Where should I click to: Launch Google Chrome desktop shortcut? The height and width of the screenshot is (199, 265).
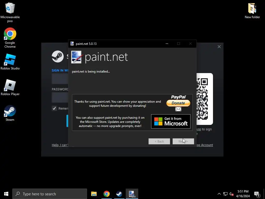[x=10, y=38]
